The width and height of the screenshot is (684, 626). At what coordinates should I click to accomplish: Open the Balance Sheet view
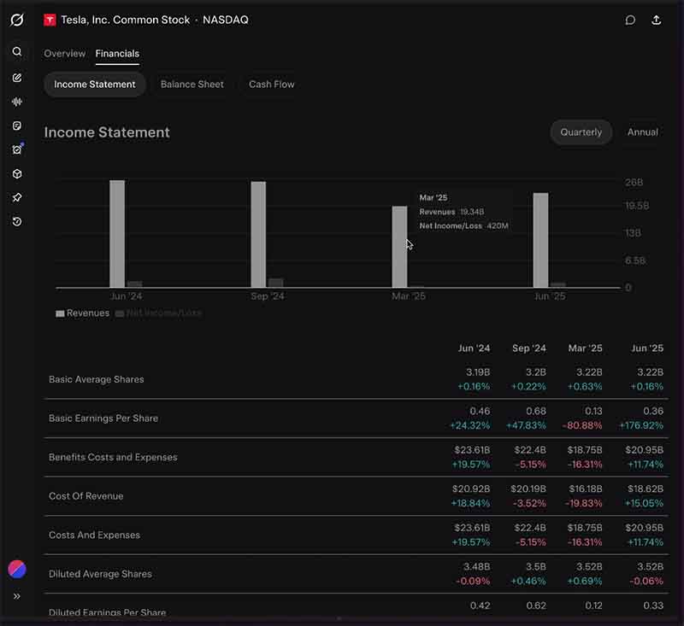tap(192, 84)
